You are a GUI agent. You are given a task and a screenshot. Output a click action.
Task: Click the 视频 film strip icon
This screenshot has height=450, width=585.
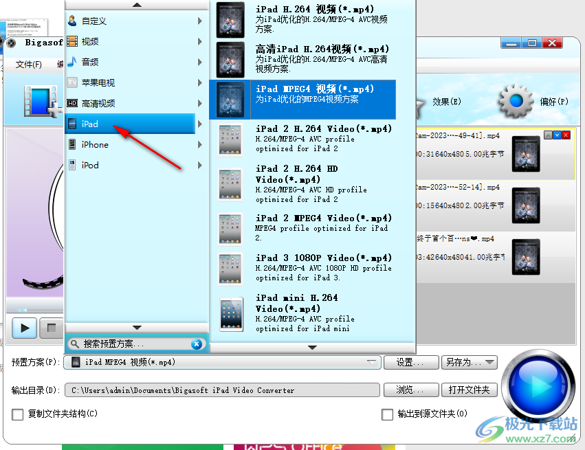pyautogui.click(x=72, y=41)
